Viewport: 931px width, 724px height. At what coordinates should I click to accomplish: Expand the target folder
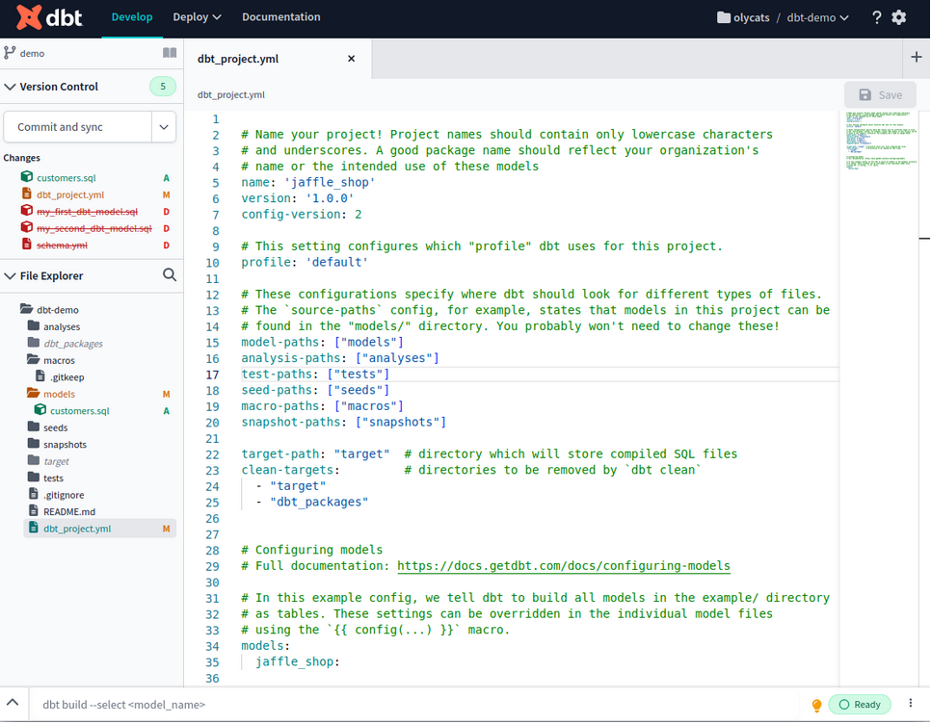point(33,460)
